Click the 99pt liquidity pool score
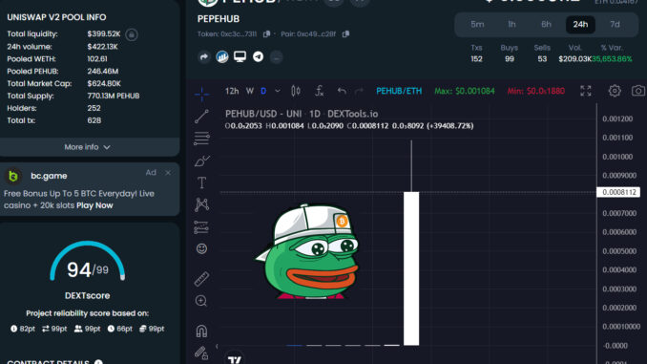 tap(152, 329)
